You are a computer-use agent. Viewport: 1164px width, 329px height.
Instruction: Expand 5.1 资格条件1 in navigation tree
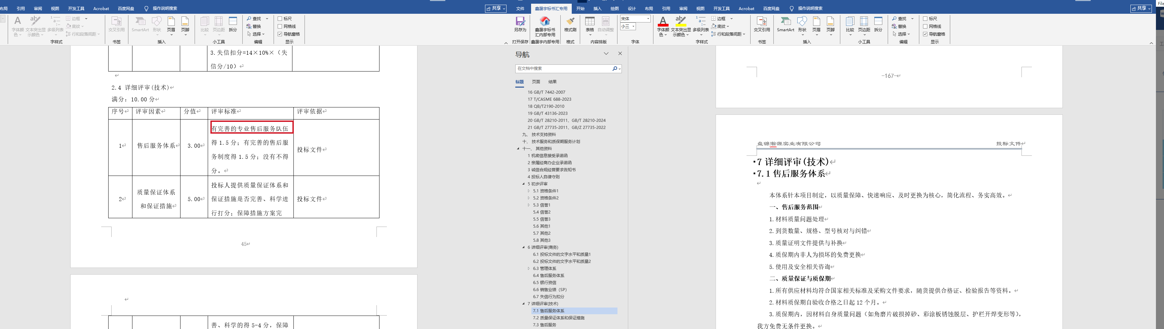coord(529,191)
